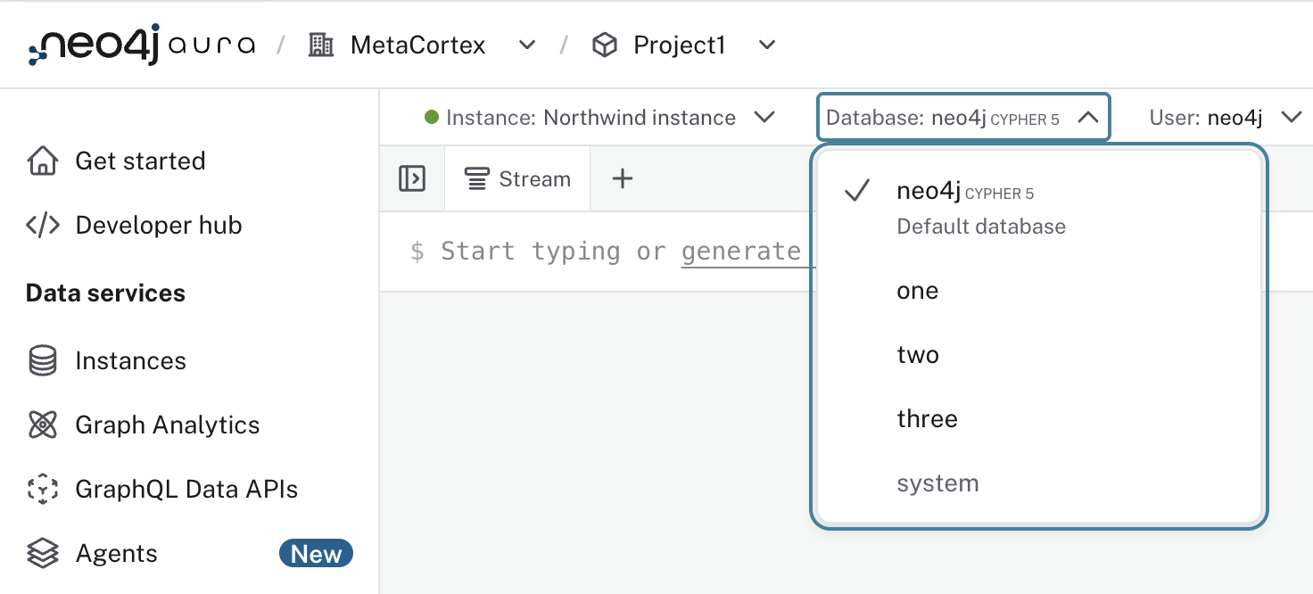Click the Stream tab icon
The height and width of the screenshot is (594, 1313).
click(x=476, y=178)
